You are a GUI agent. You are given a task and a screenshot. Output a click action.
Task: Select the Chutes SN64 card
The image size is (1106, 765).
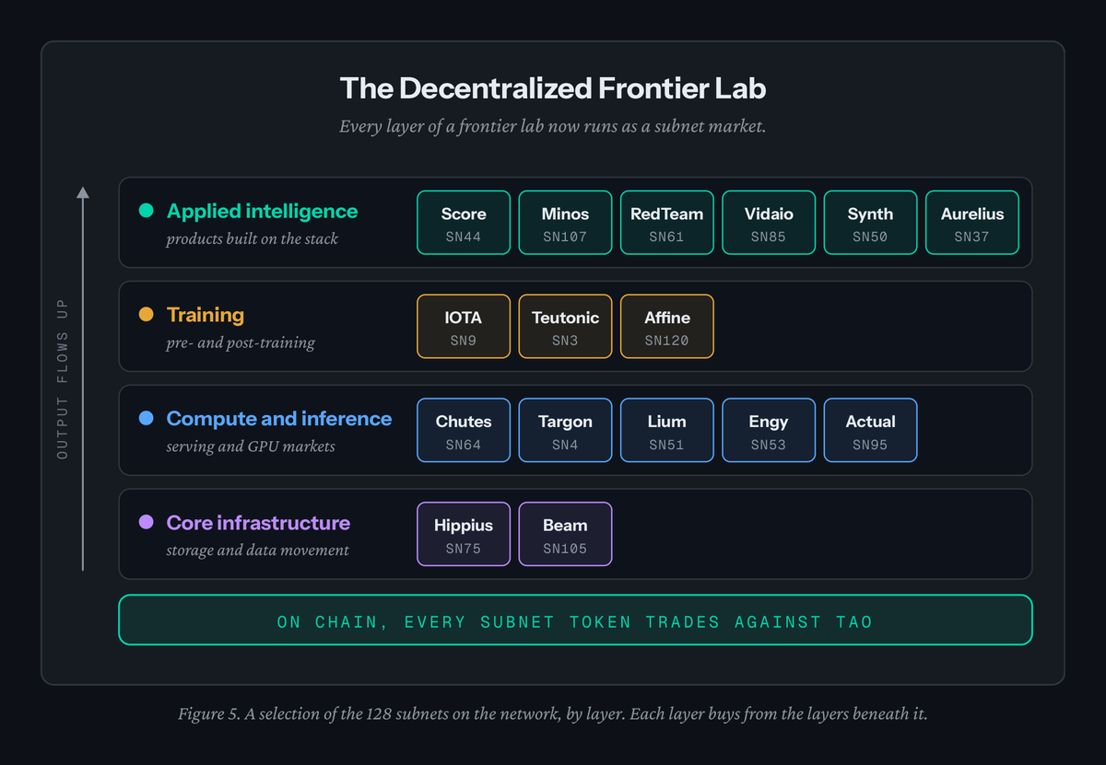[464, 431]
